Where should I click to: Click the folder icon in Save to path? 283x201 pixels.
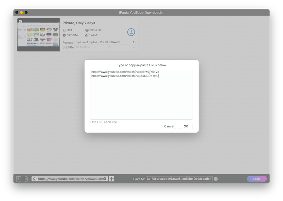tap(149, 179)
